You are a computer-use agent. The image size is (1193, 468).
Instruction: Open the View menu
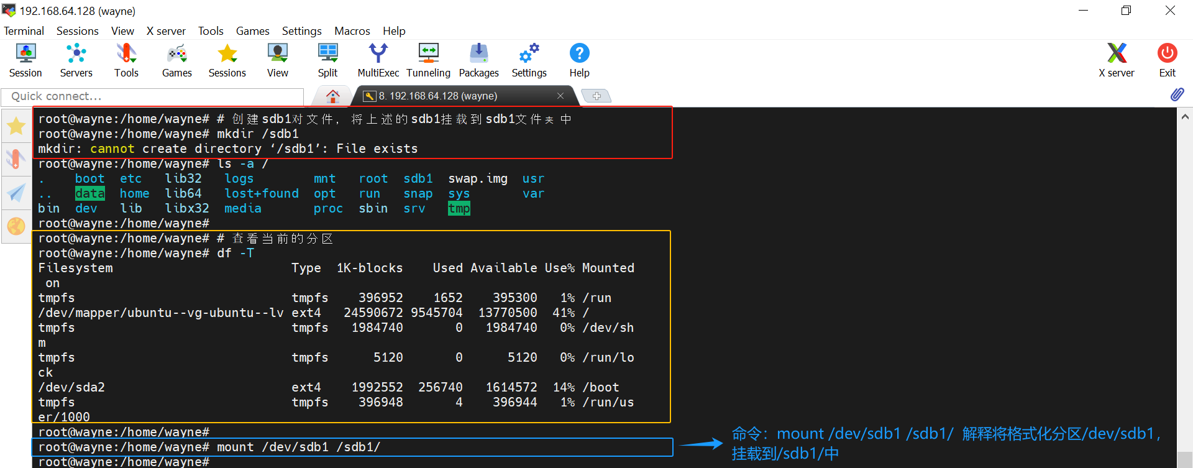[x=122, y=31]
